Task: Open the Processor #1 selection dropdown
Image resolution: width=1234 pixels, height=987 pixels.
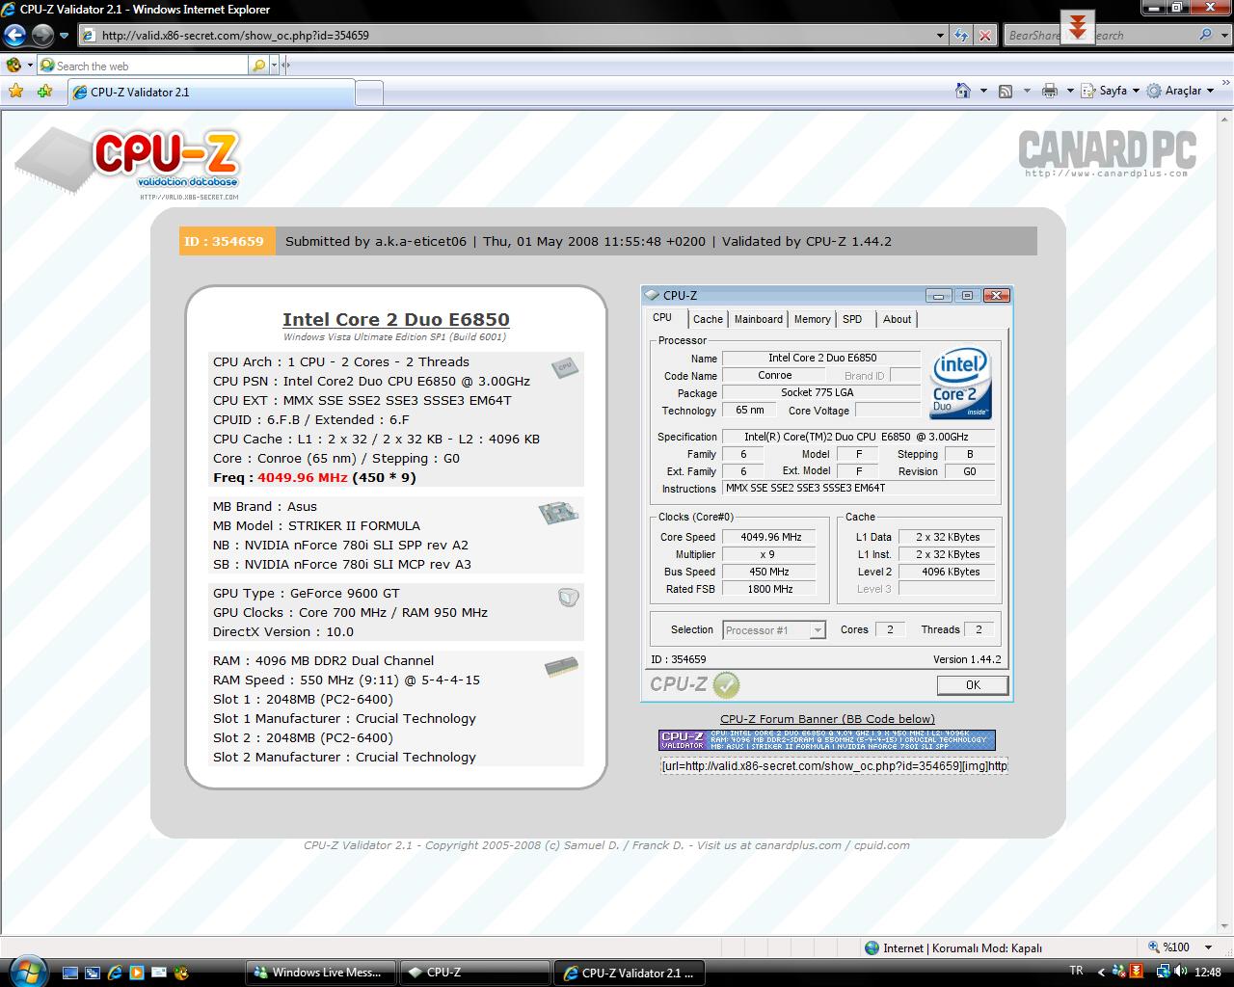Action: click(774, 629)
